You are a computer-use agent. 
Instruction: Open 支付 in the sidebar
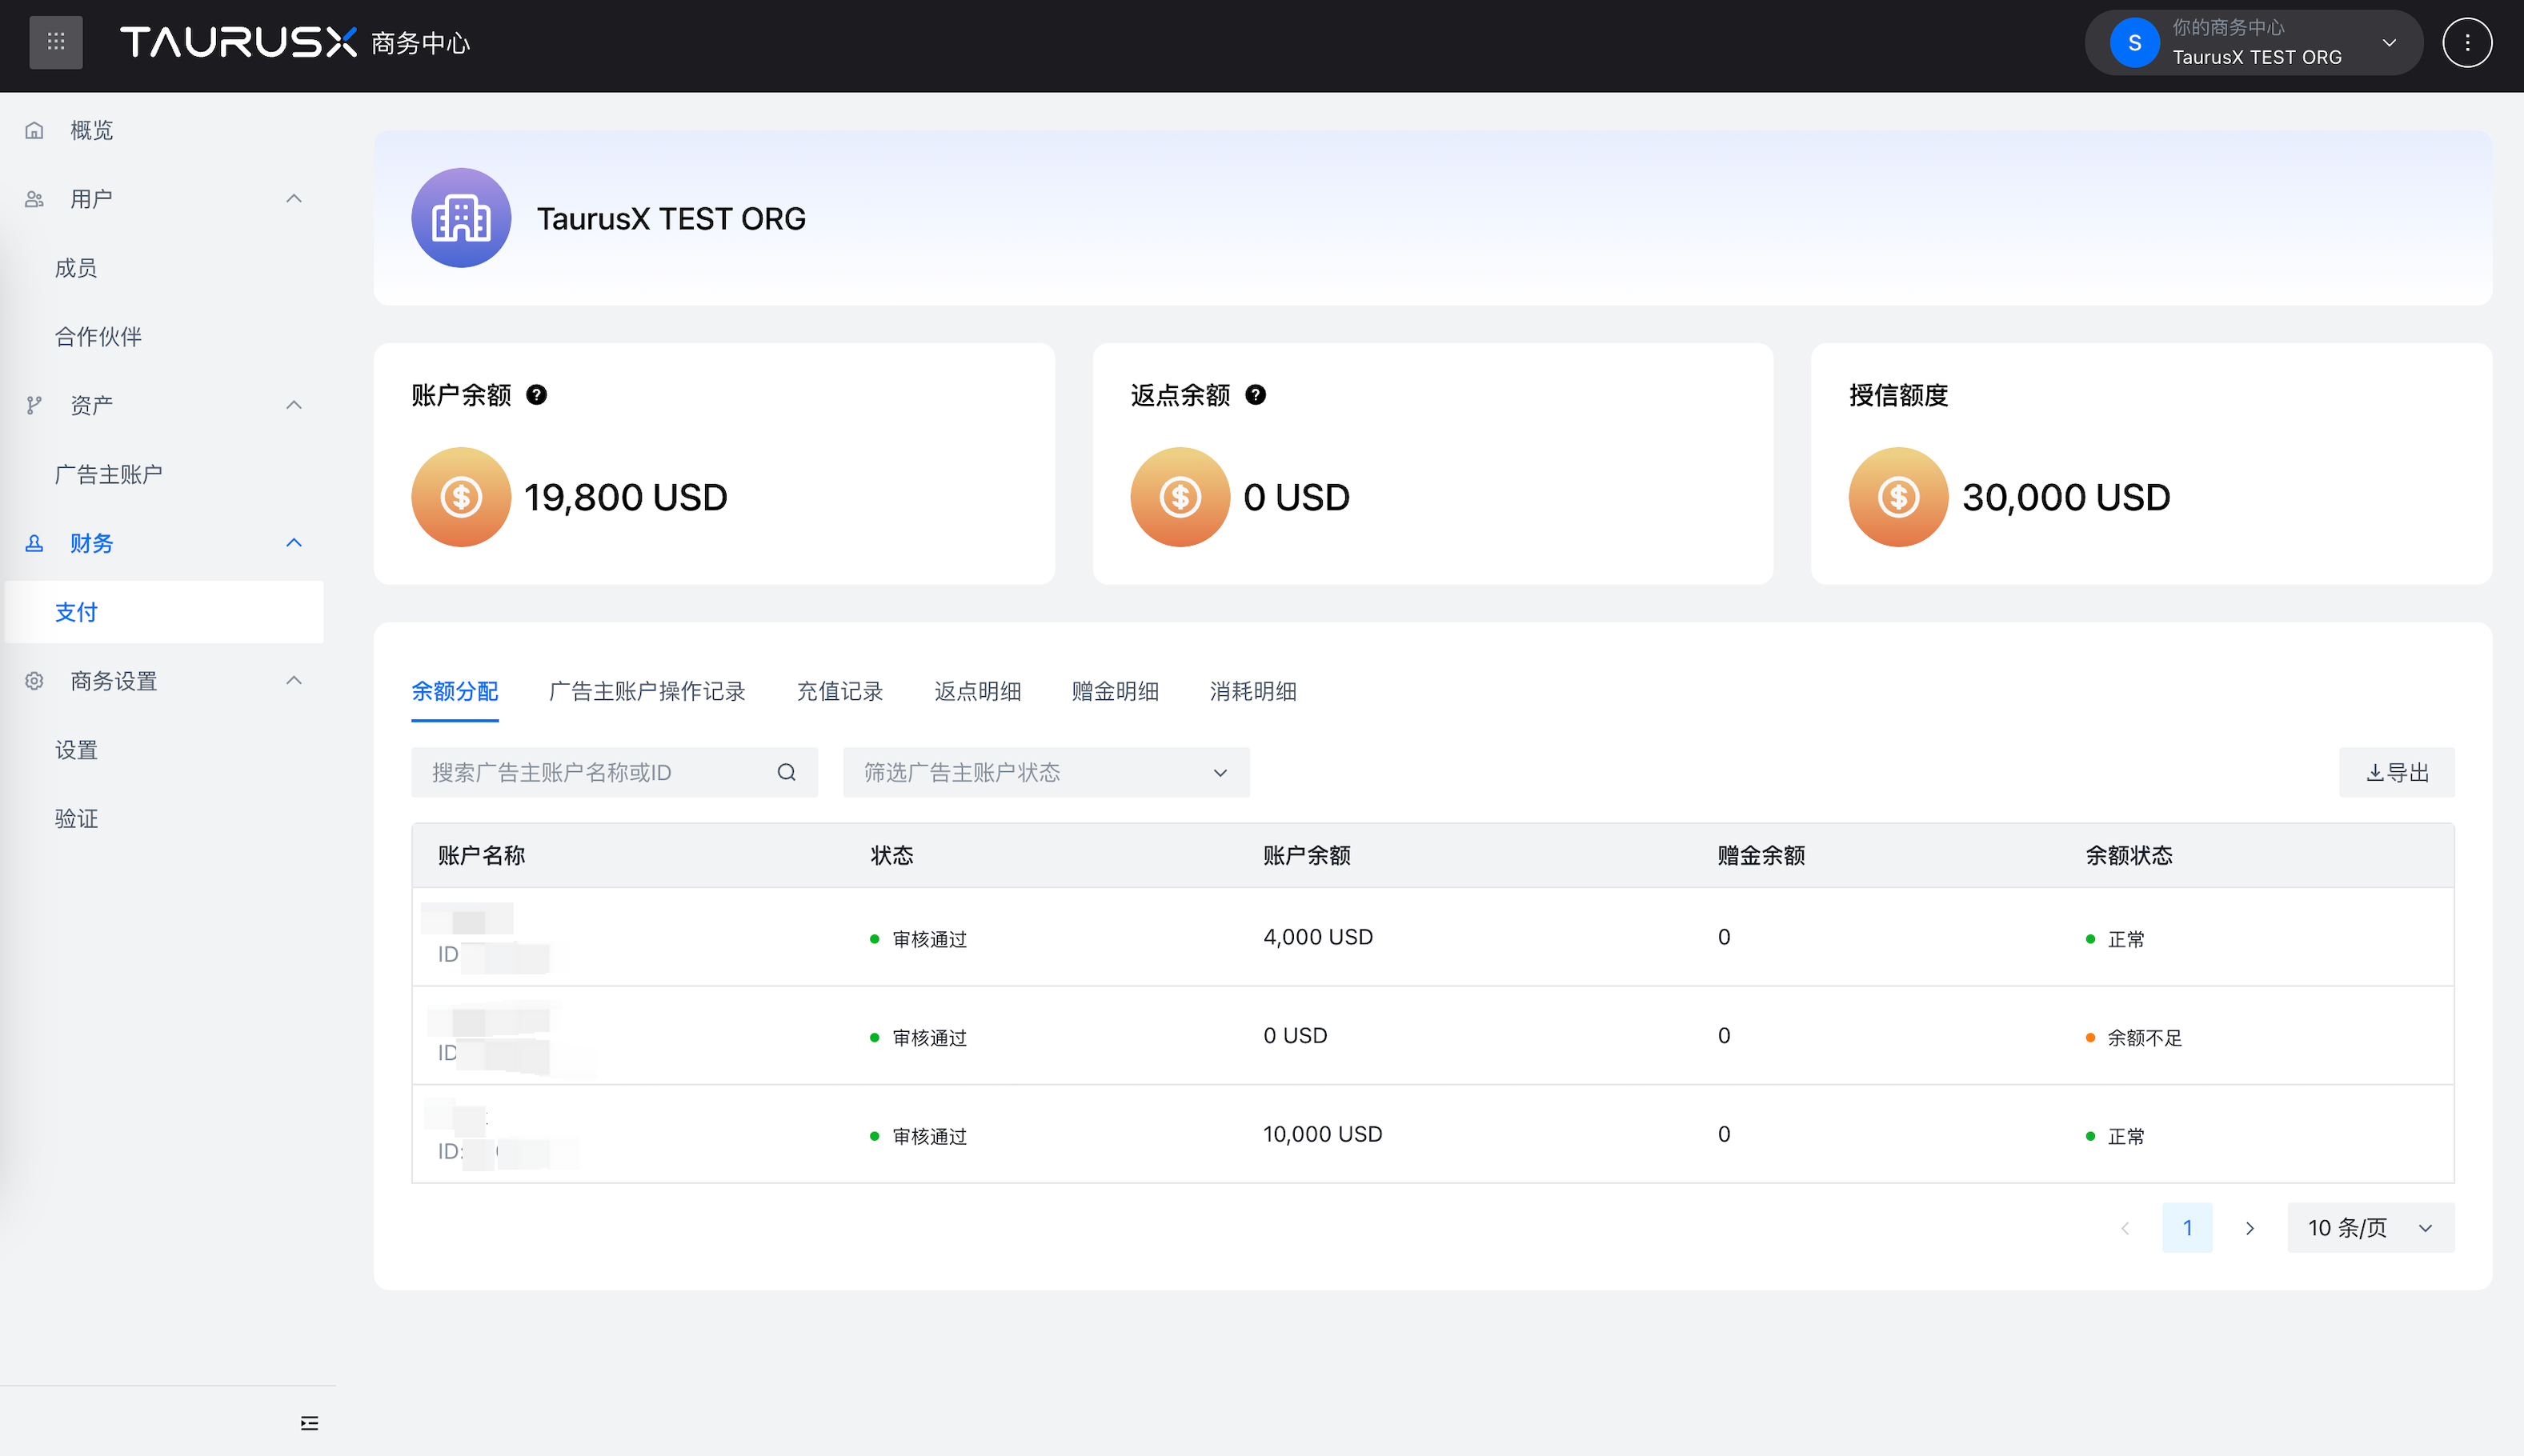tap(164, 612)
